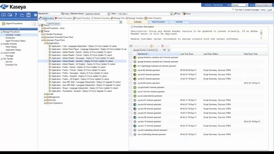This screenshot has height=154, width=274.
Task: Click the collapse navigation panel icon
Action: coord(36,15)
